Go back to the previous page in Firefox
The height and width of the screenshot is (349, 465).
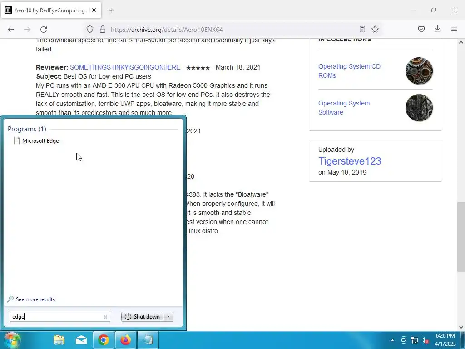[11, 30]
